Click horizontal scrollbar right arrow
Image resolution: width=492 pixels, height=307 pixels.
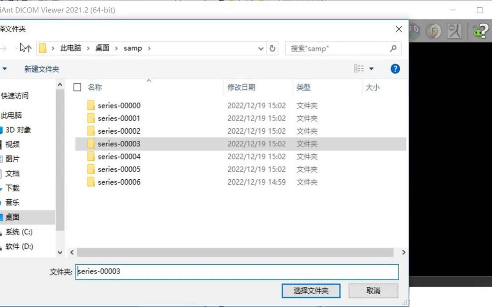click(403, 252)
